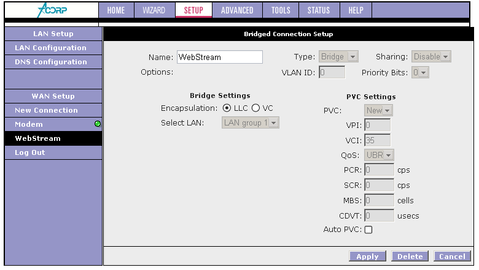Expand the Sharing dropdown
479x270 pixels.
coord(431,57)
